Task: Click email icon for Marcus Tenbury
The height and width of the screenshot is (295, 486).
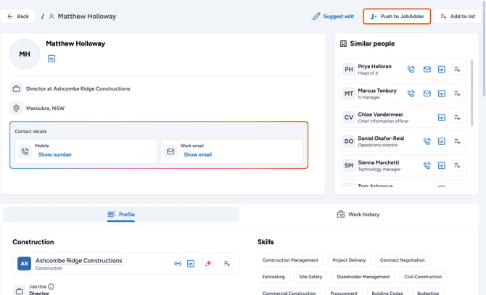Action: (x=427, y=94)
